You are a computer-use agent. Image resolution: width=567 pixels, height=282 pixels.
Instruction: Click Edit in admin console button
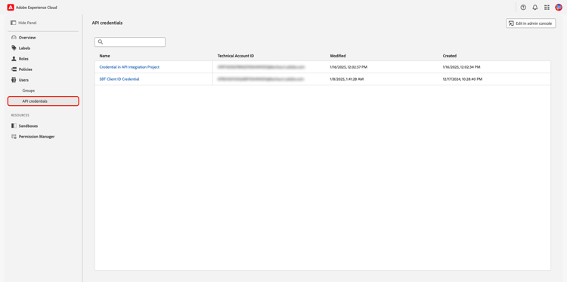531,23
